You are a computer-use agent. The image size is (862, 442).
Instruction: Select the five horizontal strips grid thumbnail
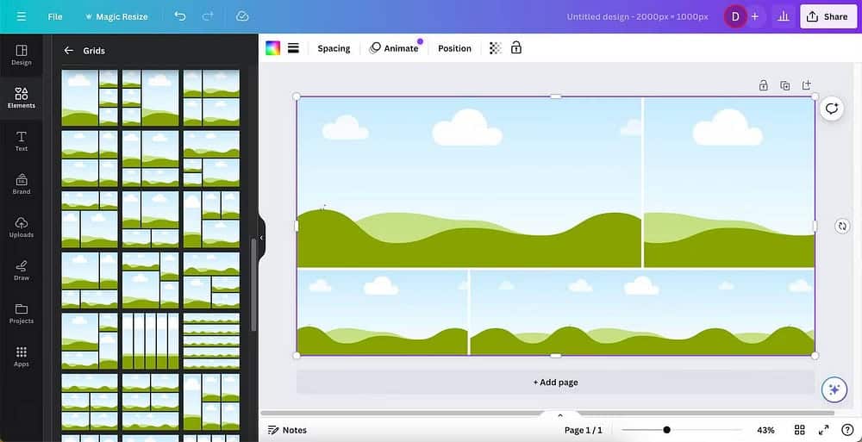pyautogui.click(x=211, y=341)
